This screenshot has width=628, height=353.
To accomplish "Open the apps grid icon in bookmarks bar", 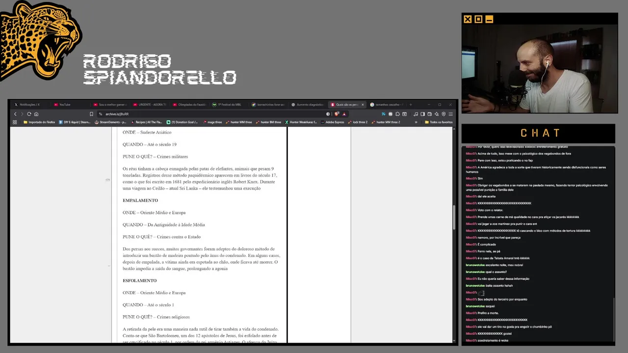I will [x=15, y=122].
